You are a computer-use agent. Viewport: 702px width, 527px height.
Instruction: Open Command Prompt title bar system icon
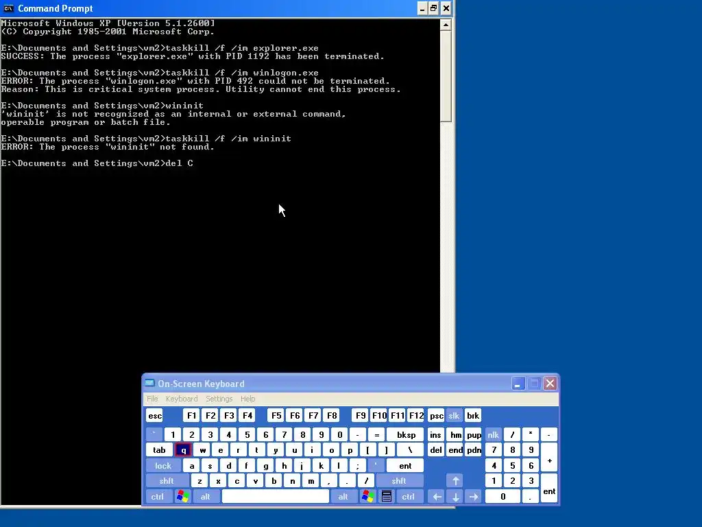tap(8, 8)
